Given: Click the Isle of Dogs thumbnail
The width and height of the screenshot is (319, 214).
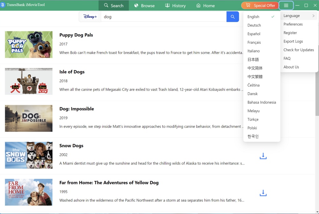Looking at the screenshot, I should click(x=29, y=81).
